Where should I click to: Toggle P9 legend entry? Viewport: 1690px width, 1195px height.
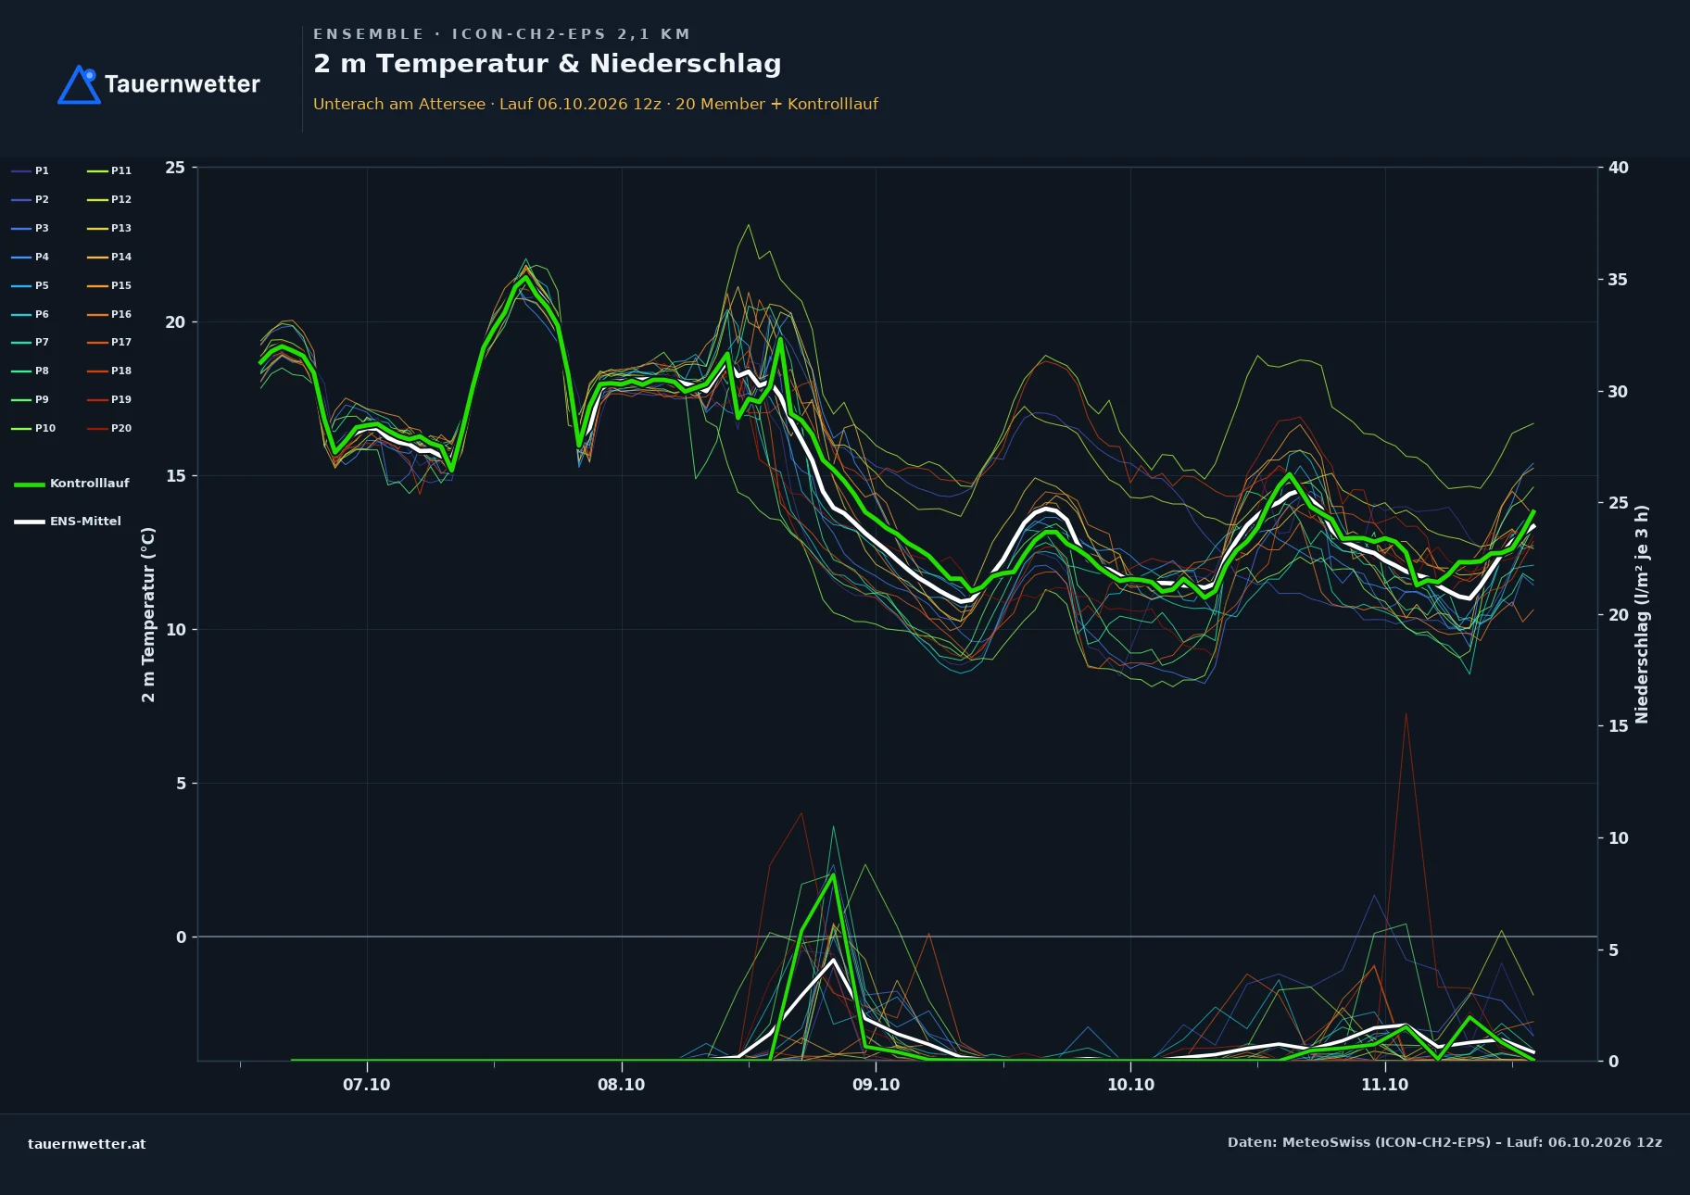point(30,399)
